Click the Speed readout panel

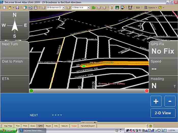pyautogui.click(x=163, y=67)
